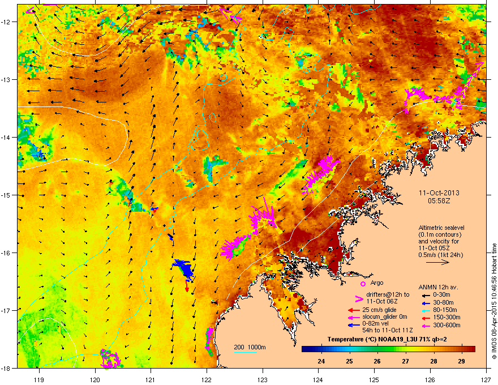Click the '54h to 11-Oct 11Z' text
Image resolution: width=498 pixels, height=385 pixels.
coord(388,330)
